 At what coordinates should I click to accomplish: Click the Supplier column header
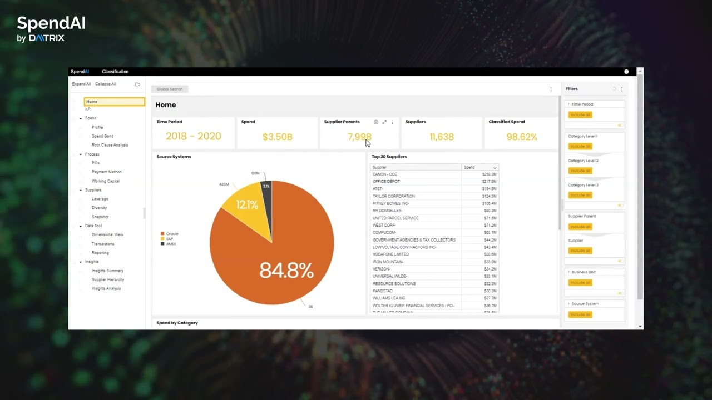pos(416,168)
